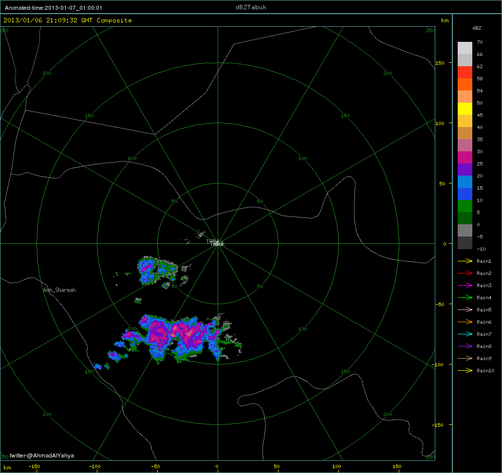Select the yellow arrow beside Rain10

tap(465, 371)
